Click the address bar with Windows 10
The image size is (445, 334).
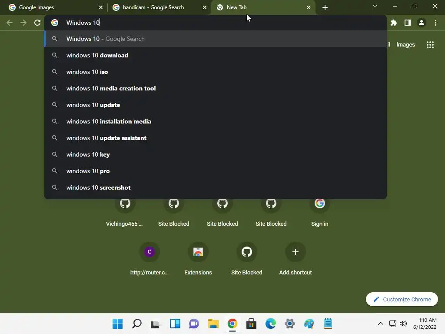click(x=216, y=23)
